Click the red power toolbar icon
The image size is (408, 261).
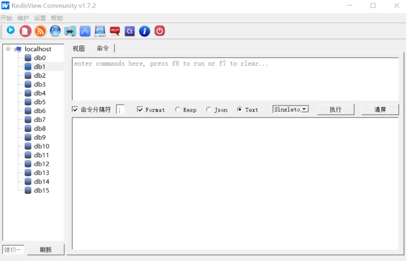(159, 31)
